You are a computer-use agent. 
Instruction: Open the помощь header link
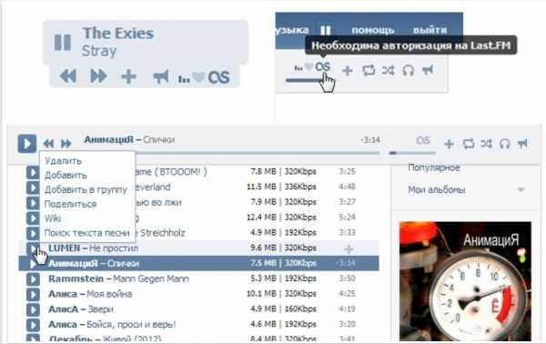click(x=372, y=30)
